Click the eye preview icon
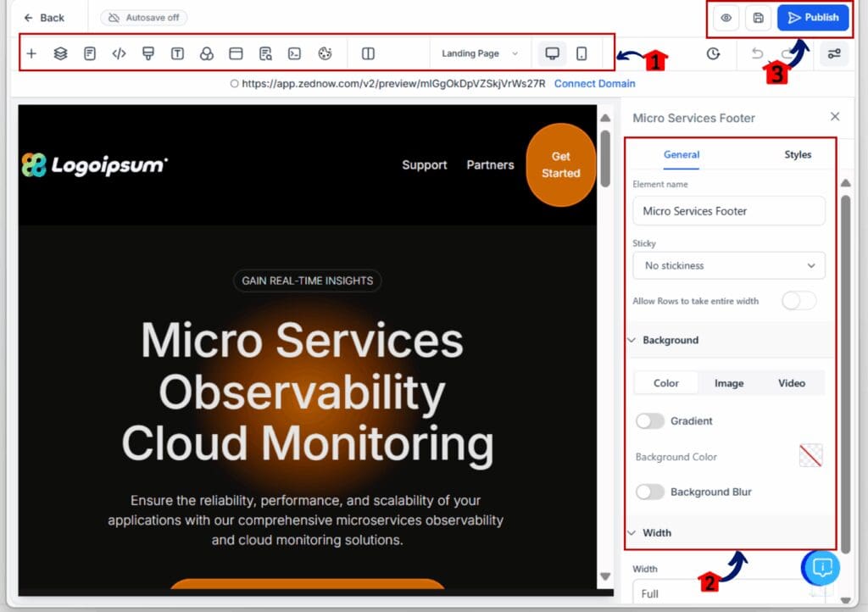Viewport: 868px width, 612px height. tap(726, 18)
